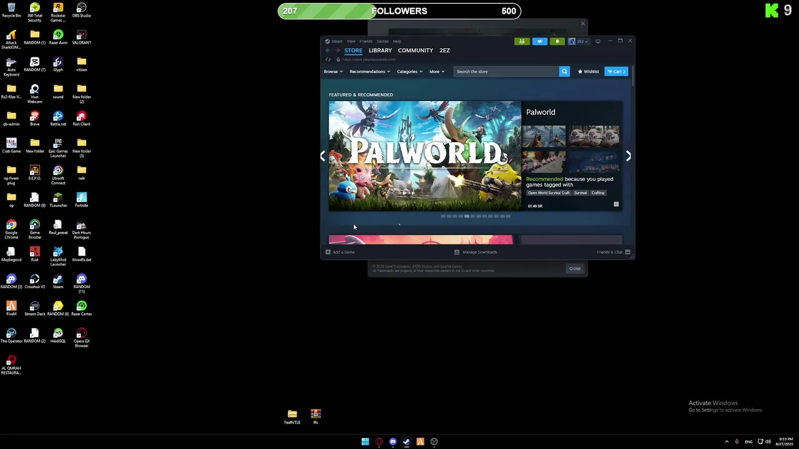Select the Google Chrome desktop icon

pos(11,228)
